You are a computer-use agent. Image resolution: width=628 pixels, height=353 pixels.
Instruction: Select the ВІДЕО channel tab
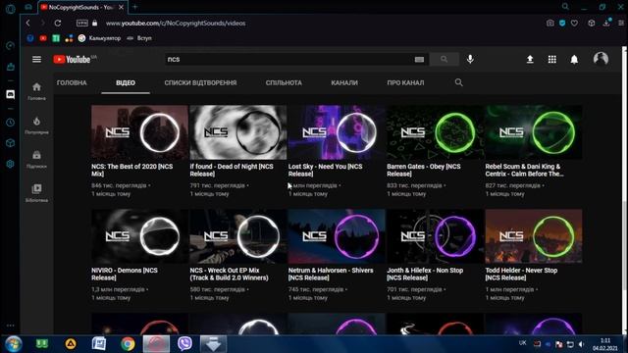[x=126, y=82]
